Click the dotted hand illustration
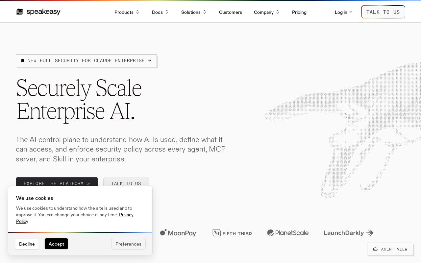The width and height of the screenshot is (421, 263). [343, 130]
